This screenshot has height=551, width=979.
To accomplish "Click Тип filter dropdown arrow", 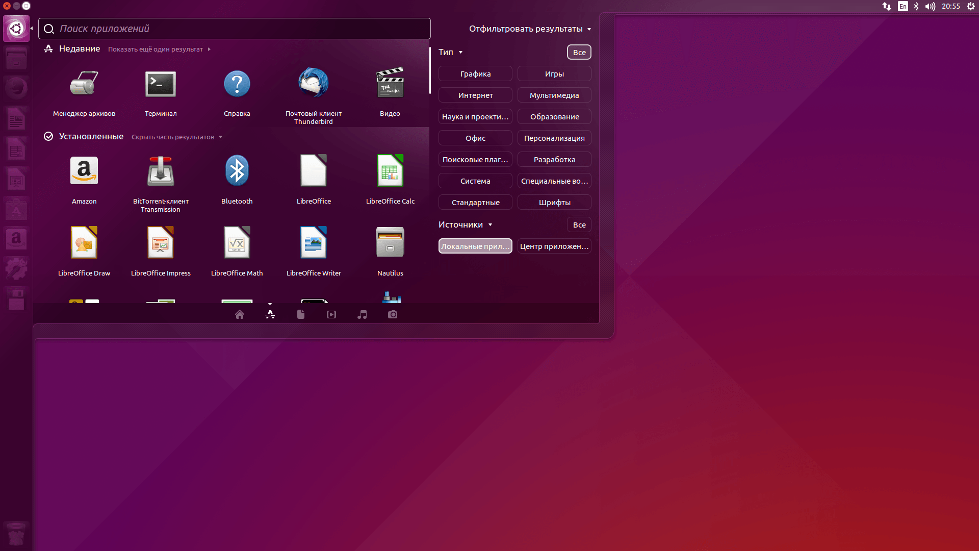I will (461, 52).
